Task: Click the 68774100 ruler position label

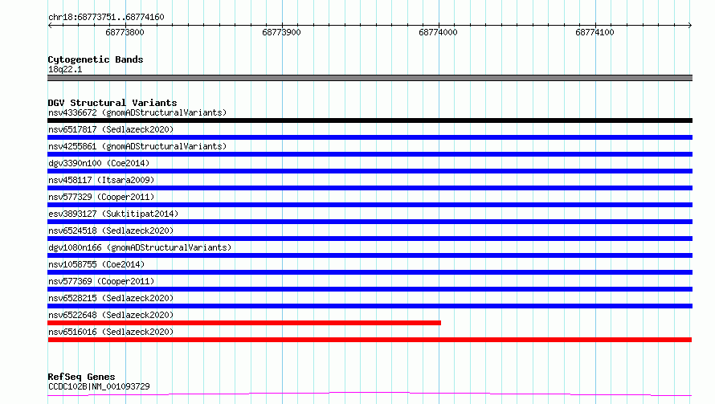Action: (x=594, y=32)
